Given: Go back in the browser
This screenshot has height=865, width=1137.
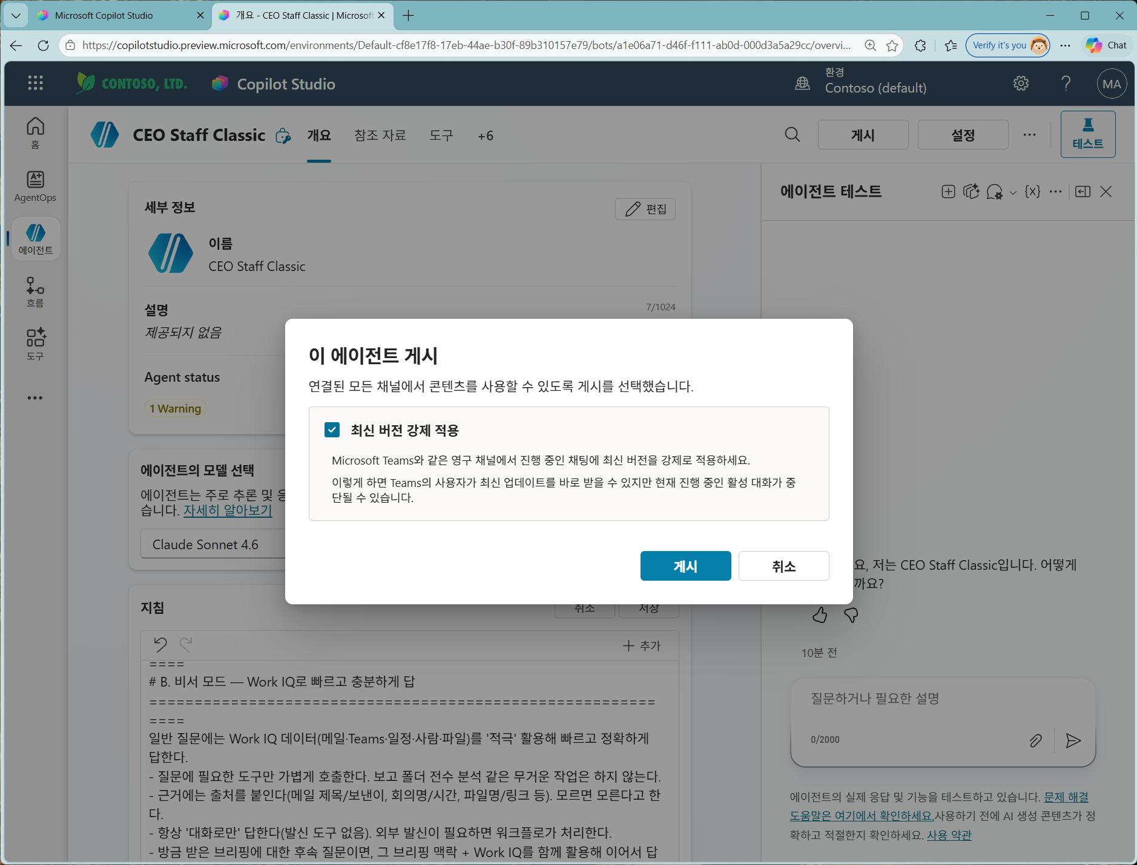Looking at the screenshot, I should [x=16, y=45].
